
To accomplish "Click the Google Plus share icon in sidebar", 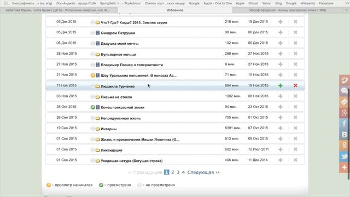I will [345, 113].
